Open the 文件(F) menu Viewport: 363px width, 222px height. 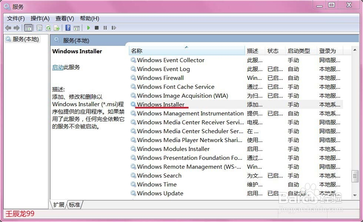click(16, 18)
